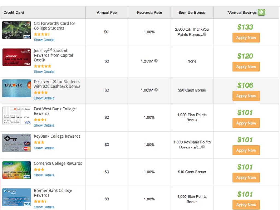The image size is (280, 210).
Task: Apply Now for the Citi Forward Card
Action: click(x=246, y=38)
